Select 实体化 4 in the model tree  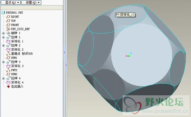coord(17,82)
